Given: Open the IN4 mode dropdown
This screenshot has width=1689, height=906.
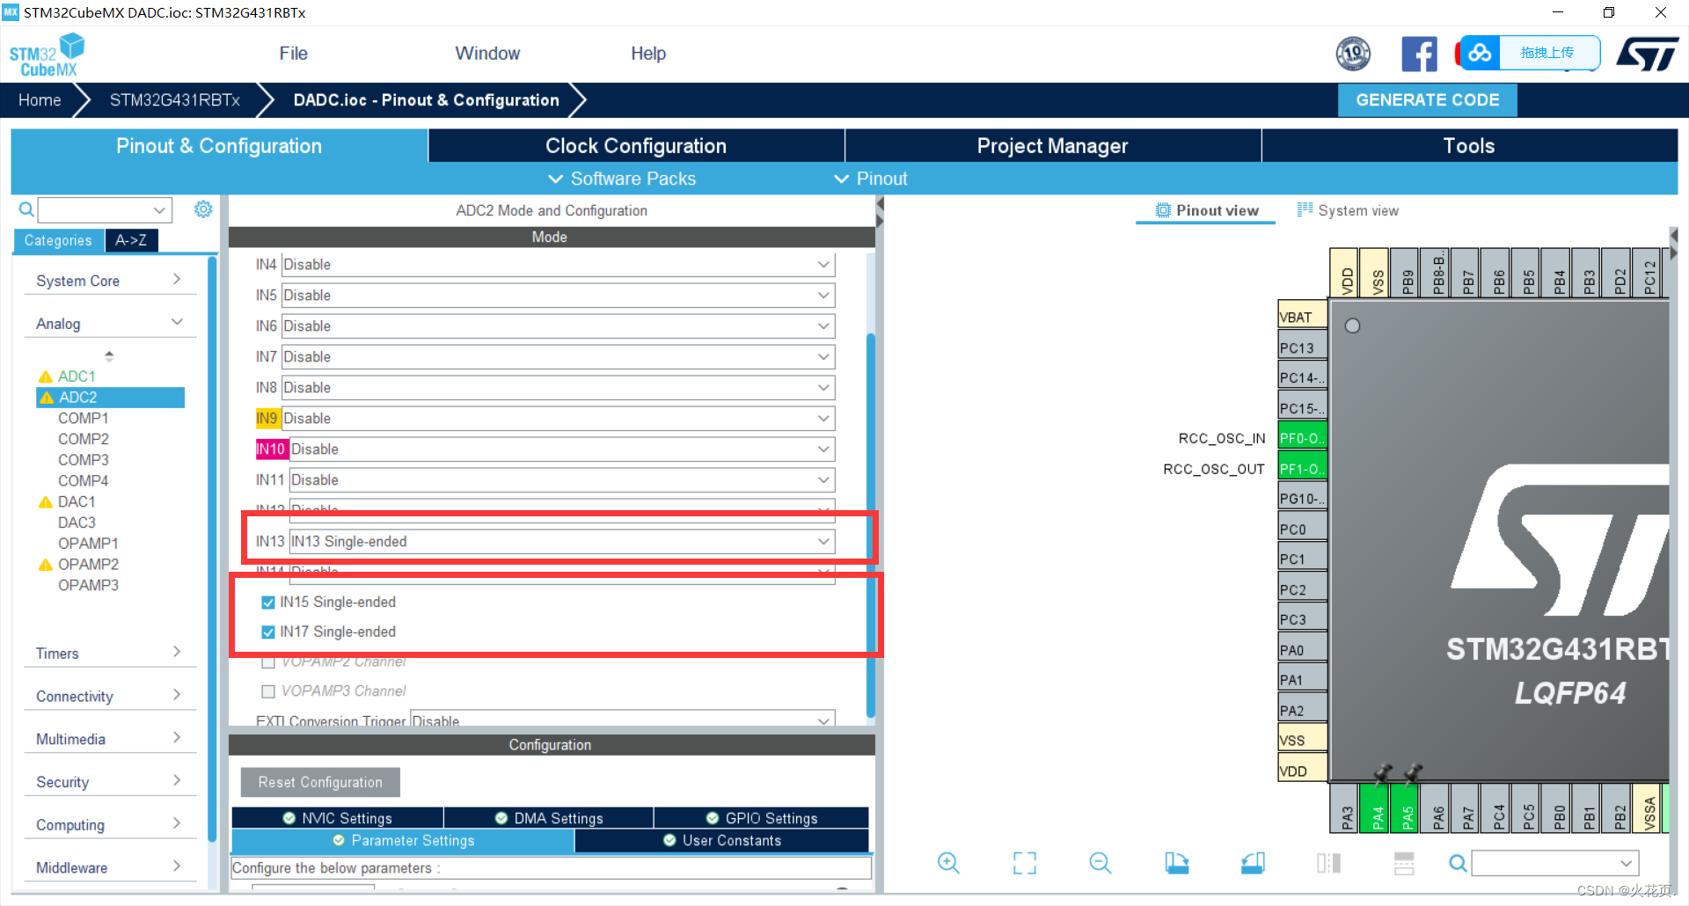Looking at the screenshot, I should [558, 265].
